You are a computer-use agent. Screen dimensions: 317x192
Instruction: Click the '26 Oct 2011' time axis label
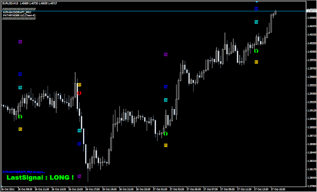point(8,190)
